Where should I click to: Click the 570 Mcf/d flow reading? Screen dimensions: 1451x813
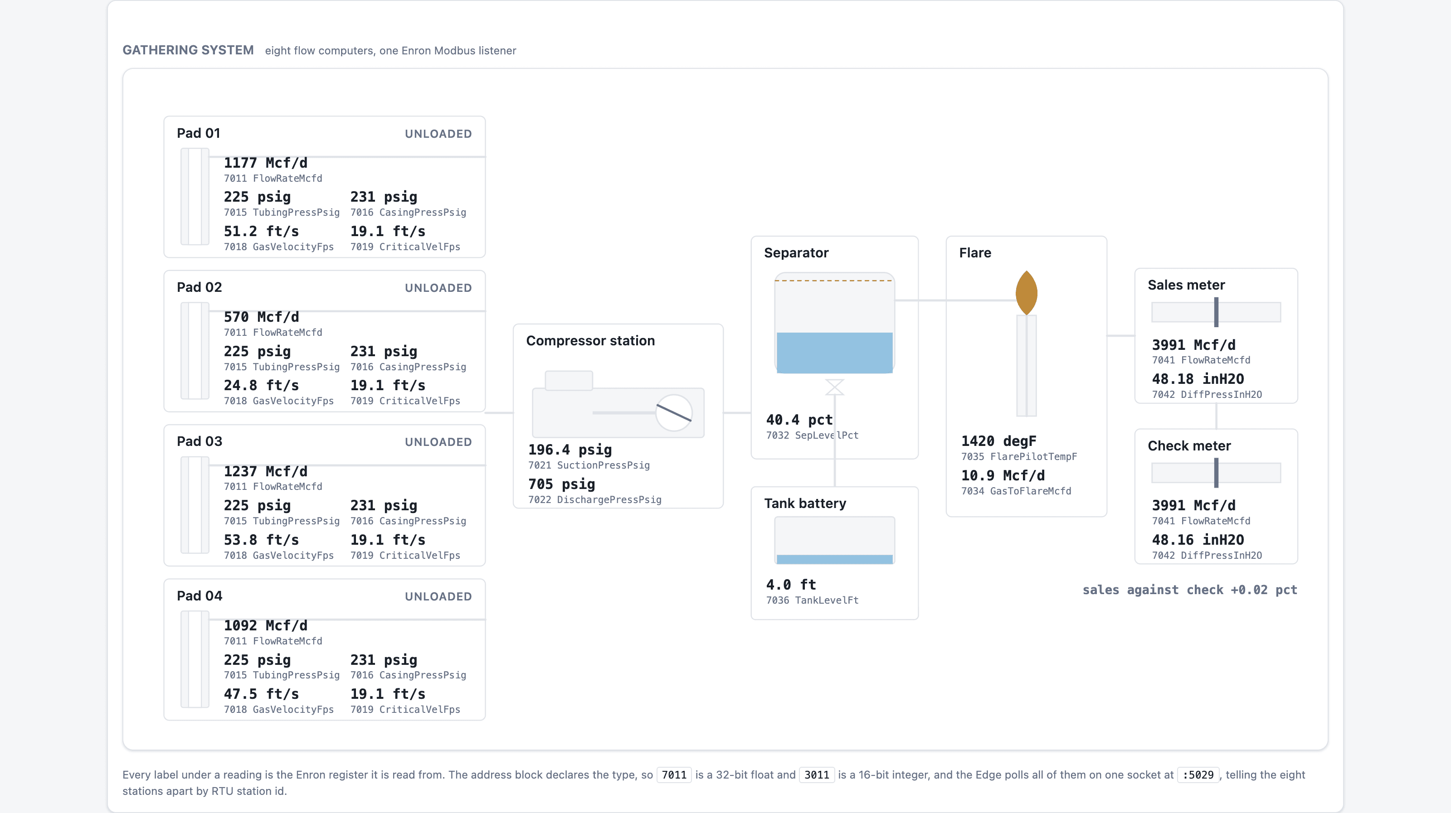pos(261,317)
